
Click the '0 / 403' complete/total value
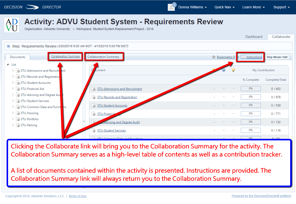click(x=276, y=89)
